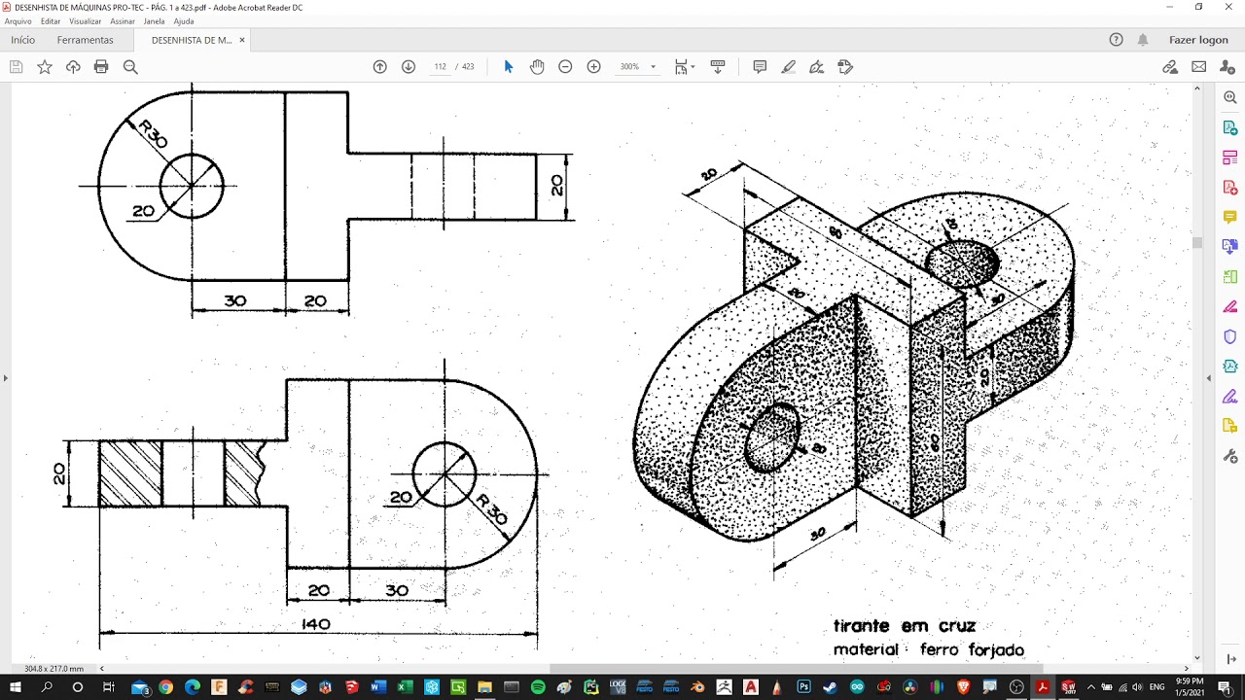
Task: Open the Visualizar menu
Action: pyautogui.click(x=85, y=20)
